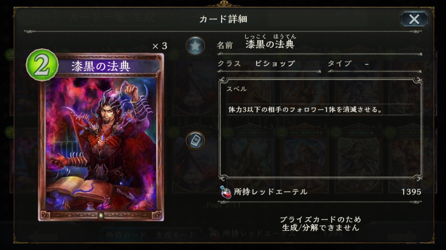Click the スペル label in description box
This screenshot has height=250, width=446.
237,89
